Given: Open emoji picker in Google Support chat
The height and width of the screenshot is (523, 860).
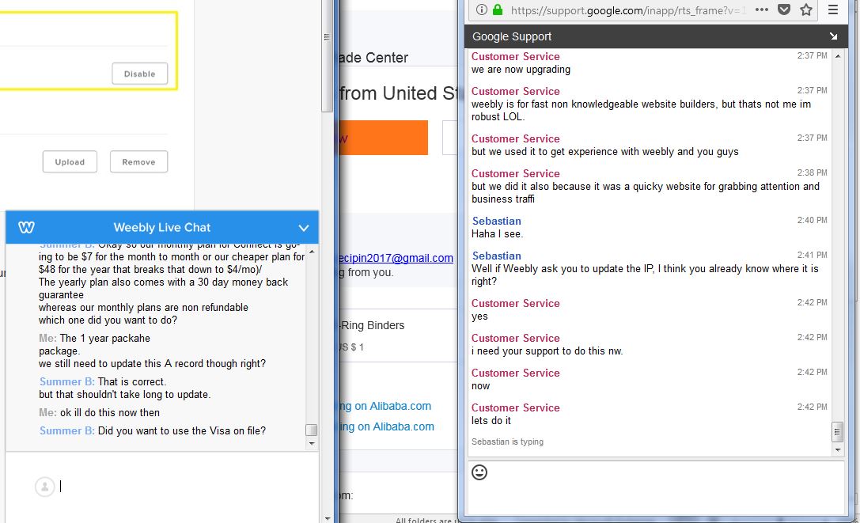Looking at the screenshot, I should 479,472.
